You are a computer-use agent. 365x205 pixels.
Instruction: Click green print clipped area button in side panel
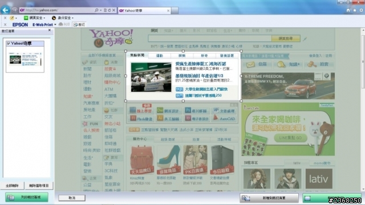tap(27, 198)
